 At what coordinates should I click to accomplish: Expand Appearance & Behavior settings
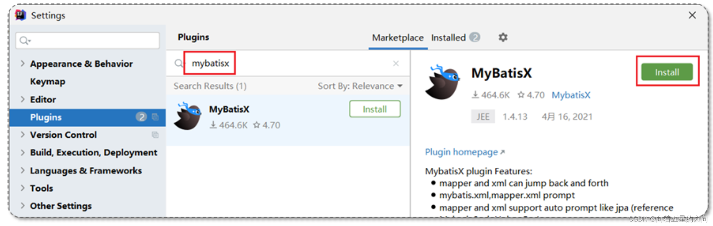[x=23, y=64]
